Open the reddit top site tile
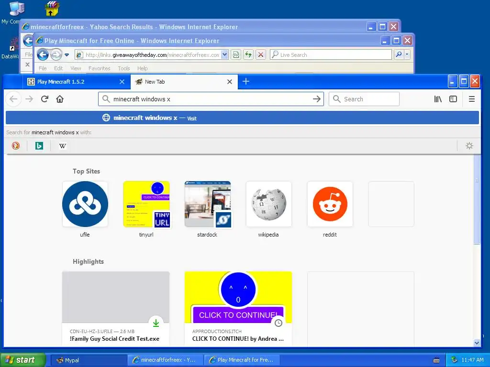The image size is (490, 367). click(x=330, y=204)
